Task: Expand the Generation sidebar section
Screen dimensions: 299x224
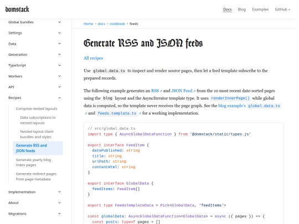Action: 34,54
